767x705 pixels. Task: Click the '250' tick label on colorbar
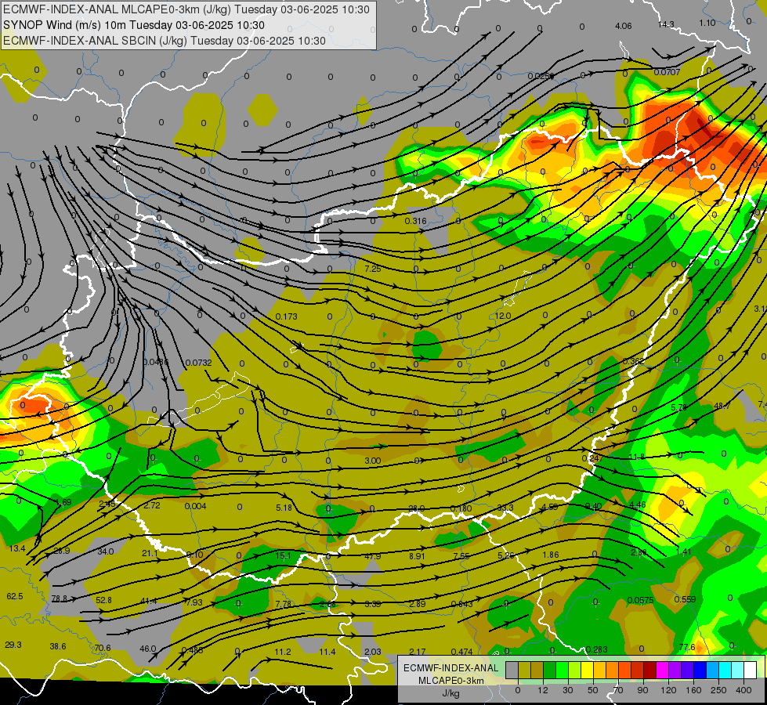click(x=718, y=690)
